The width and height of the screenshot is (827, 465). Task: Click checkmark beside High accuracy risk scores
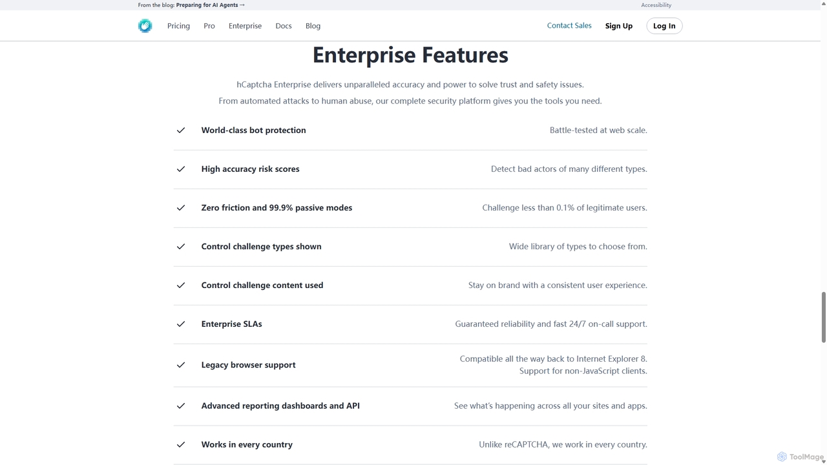click(181, 169)
